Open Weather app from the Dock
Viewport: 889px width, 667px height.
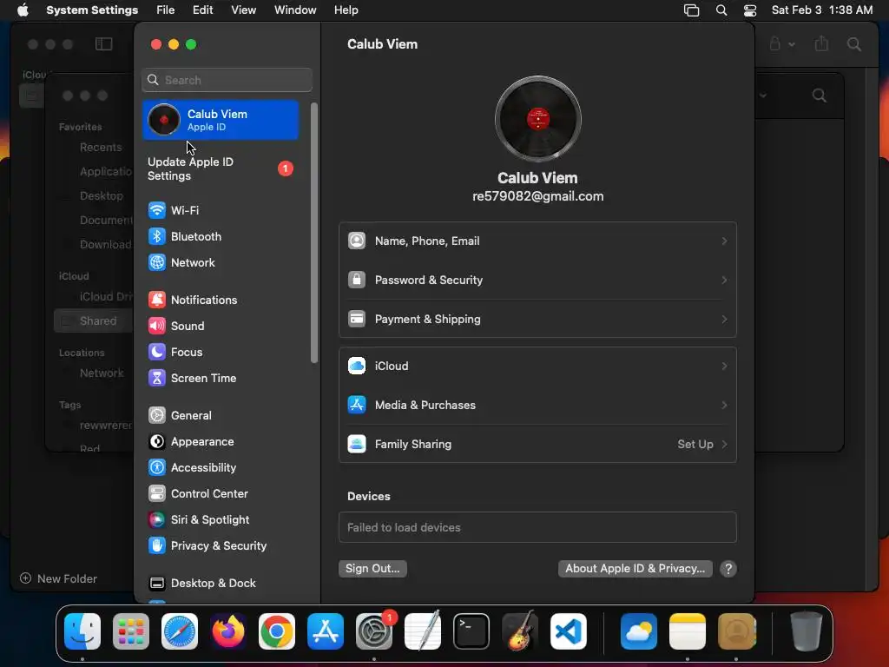639,631
